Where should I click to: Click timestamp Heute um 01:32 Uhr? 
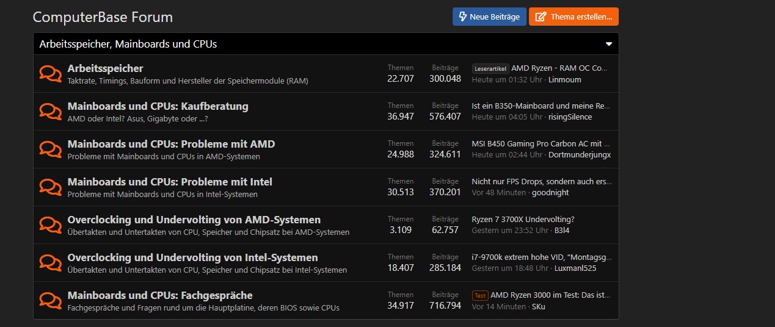507,80
